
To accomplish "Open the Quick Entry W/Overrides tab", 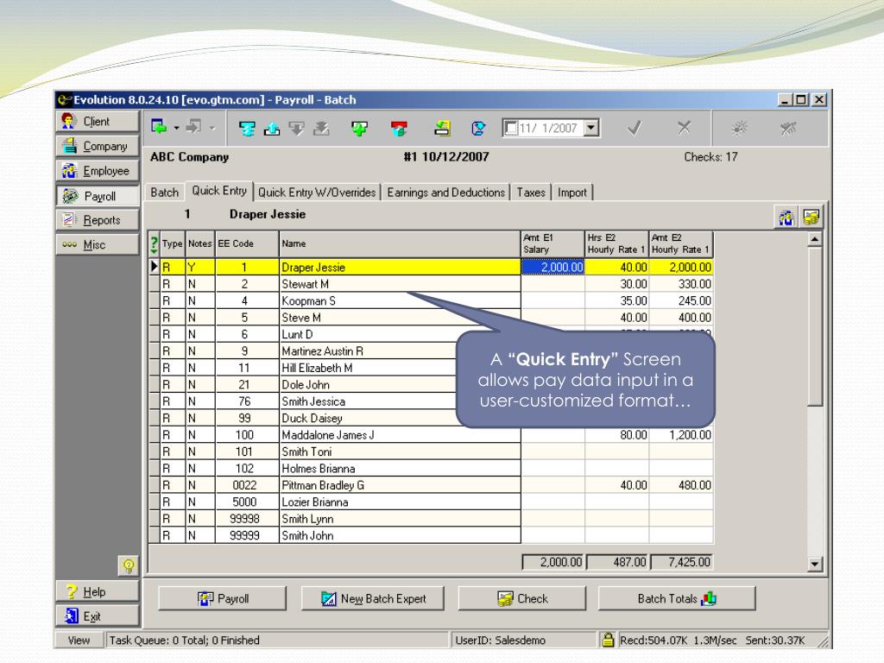I will pos(317,193).
